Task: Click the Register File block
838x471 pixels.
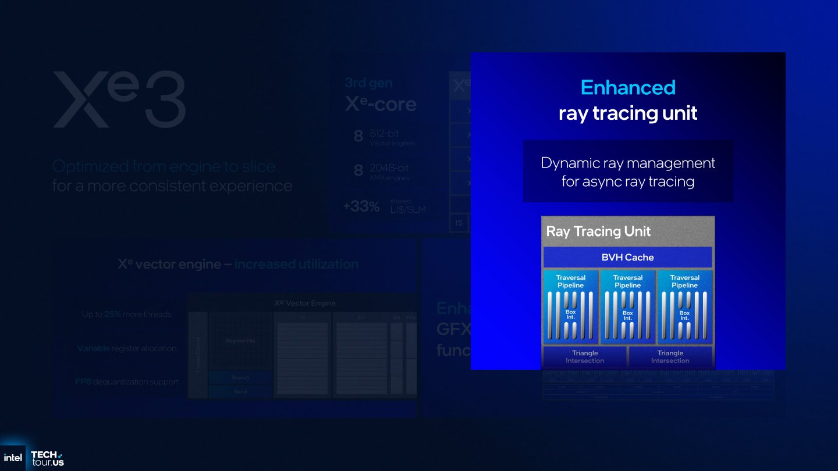Action: click(x=240, y=341)
